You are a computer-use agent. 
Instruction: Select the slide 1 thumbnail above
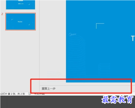click(x=20, y=5)
